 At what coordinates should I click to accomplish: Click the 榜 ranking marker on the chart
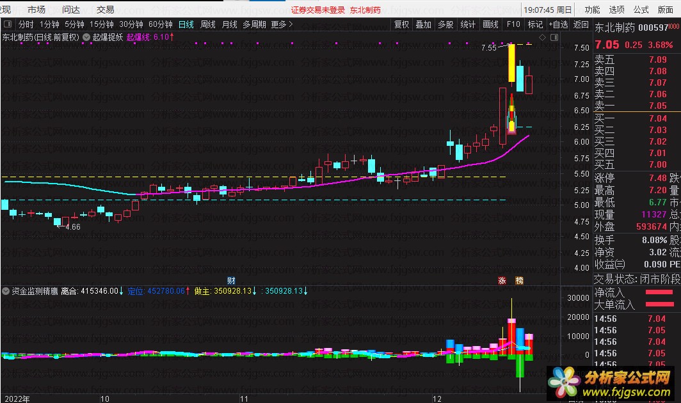tap(519, 281)
